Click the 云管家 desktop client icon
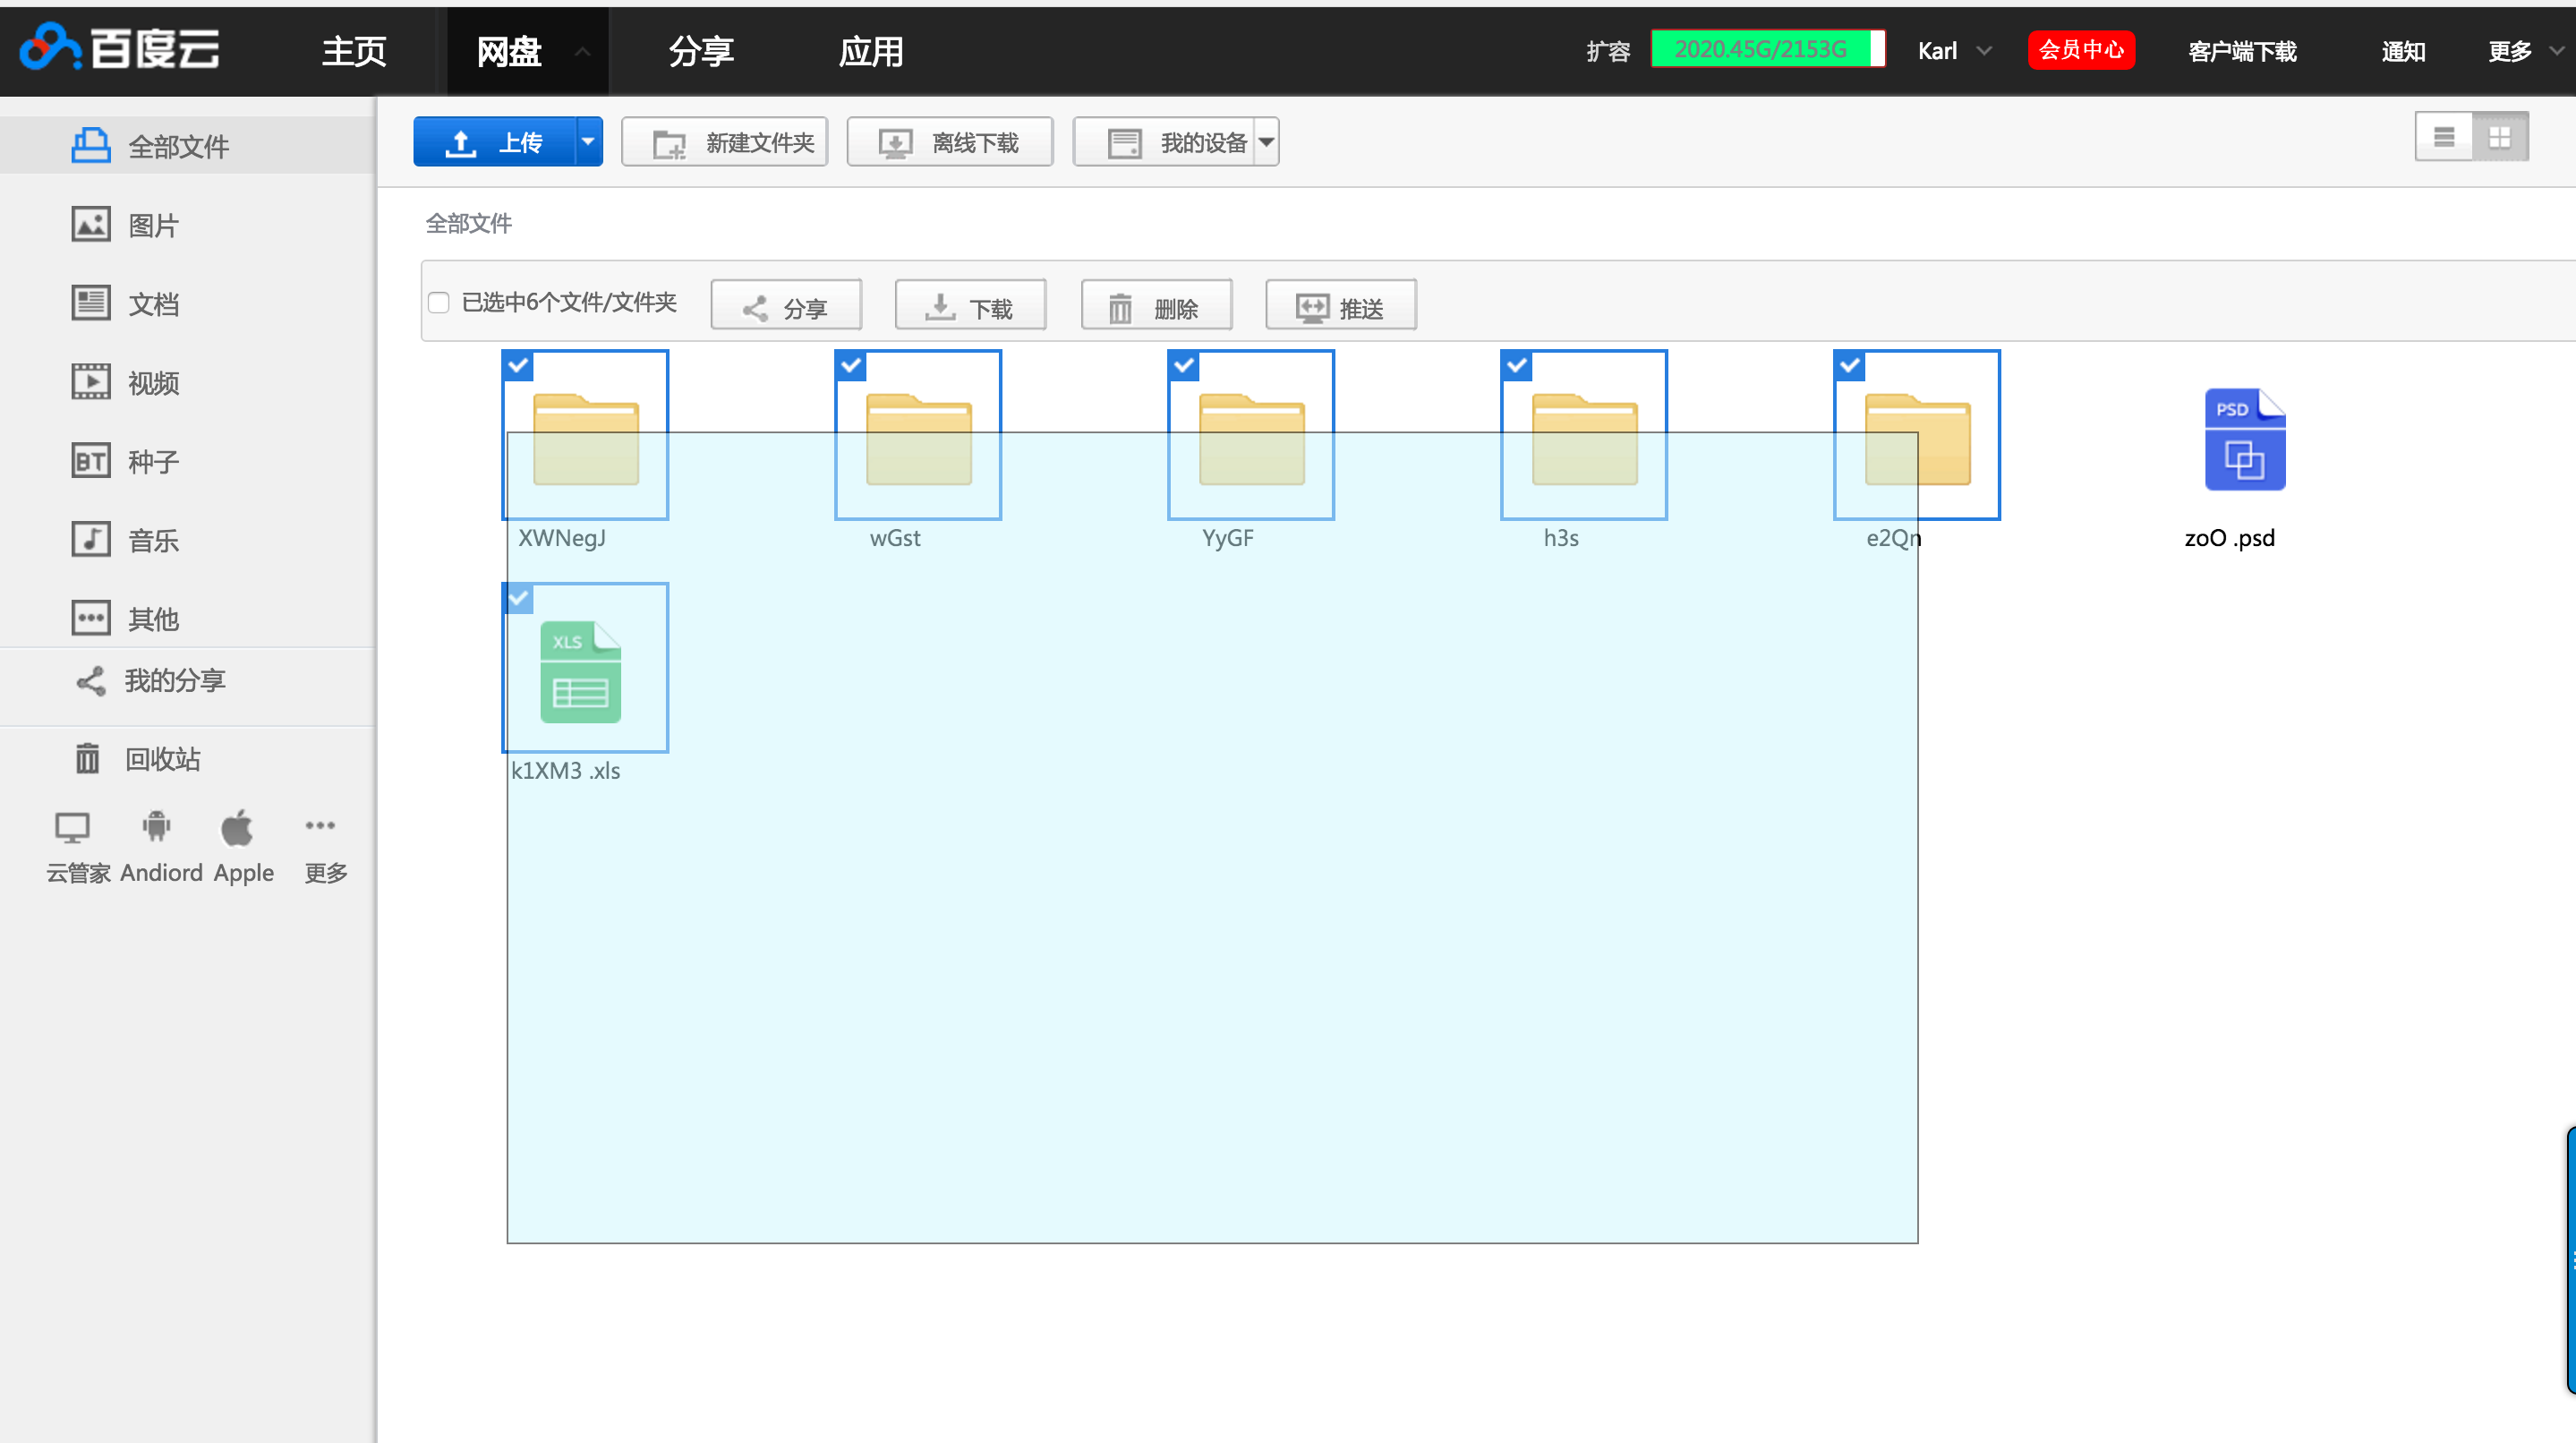Screen dimensions: 2576x1443 click(72, 828)
